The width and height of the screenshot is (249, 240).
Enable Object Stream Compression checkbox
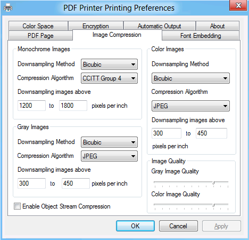(17, 206)
